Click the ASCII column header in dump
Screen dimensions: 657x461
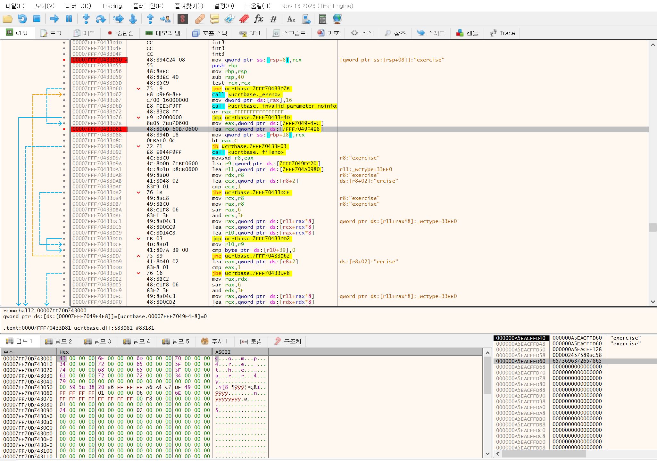click(223, 352)
